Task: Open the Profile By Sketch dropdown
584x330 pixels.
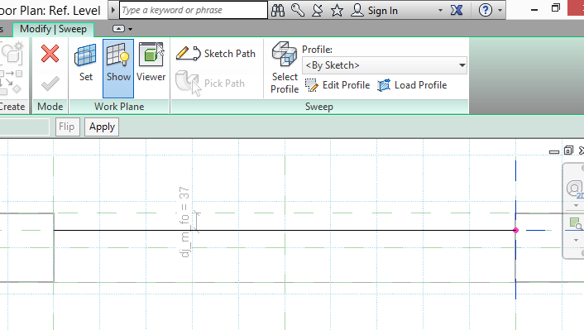Action: 384,65
